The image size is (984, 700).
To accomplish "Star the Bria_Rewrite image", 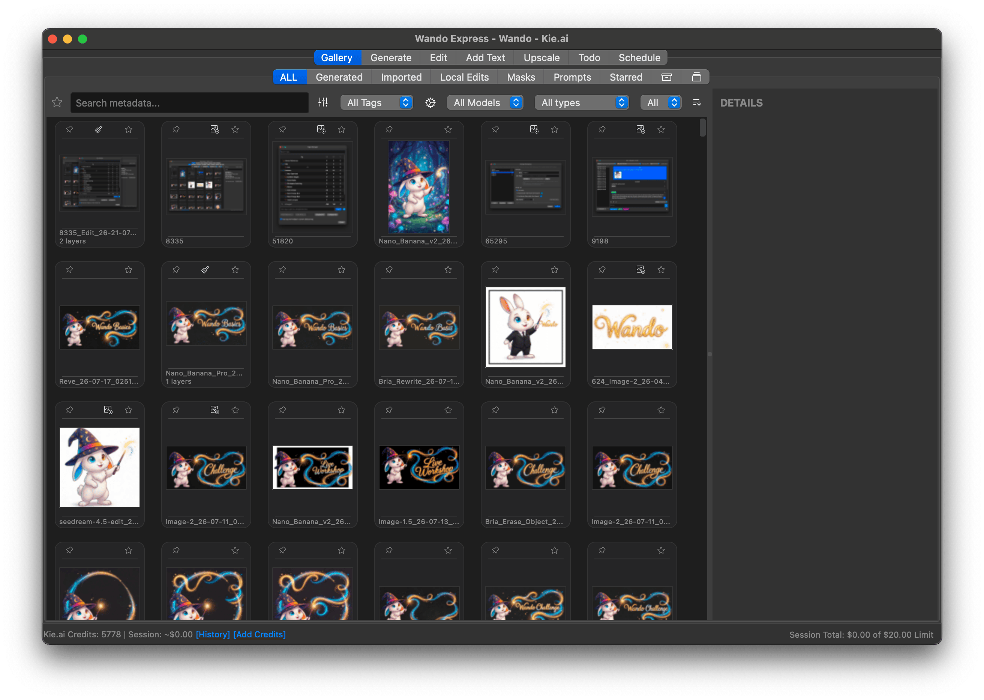I will (448, 270).
